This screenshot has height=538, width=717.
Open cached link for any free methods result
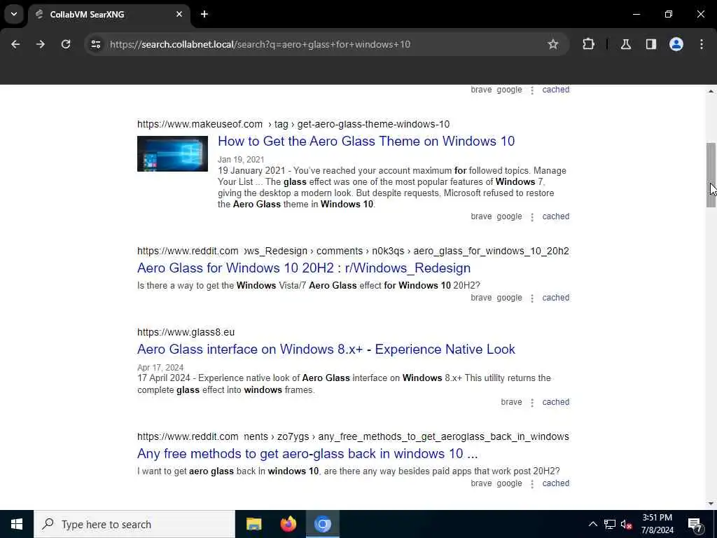(x=555, y=483)
